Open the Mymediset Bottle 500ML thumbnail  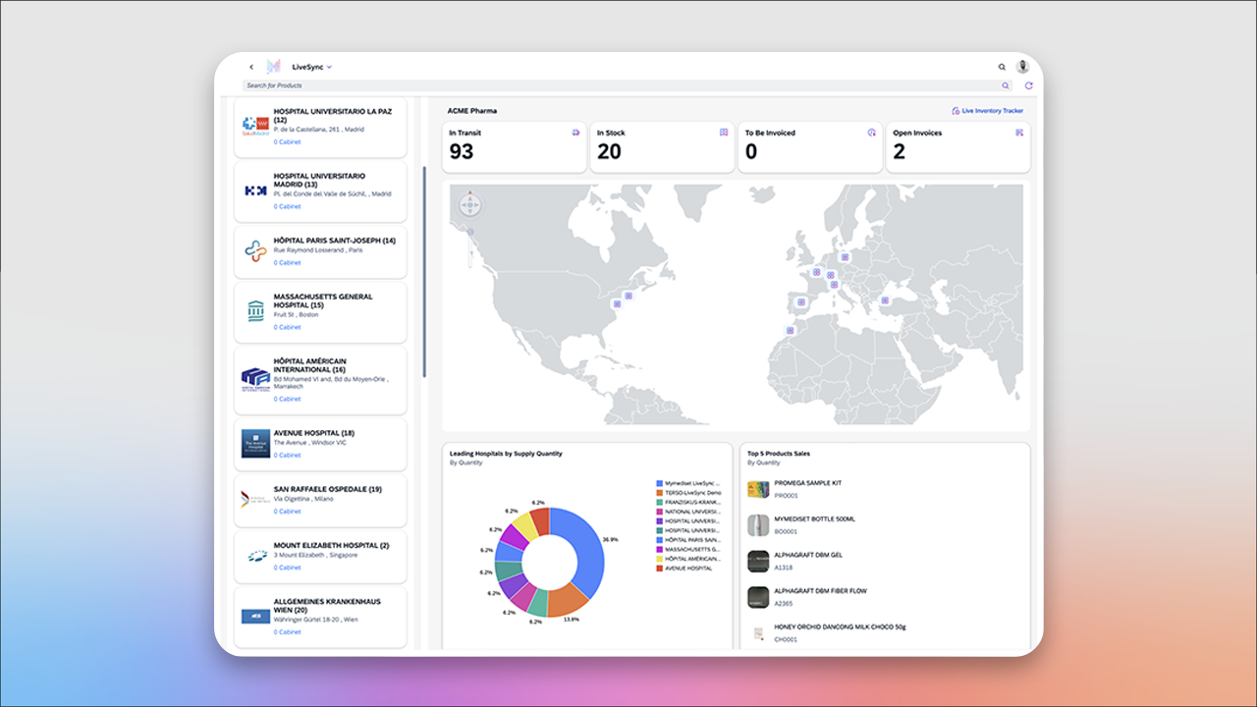757,524
